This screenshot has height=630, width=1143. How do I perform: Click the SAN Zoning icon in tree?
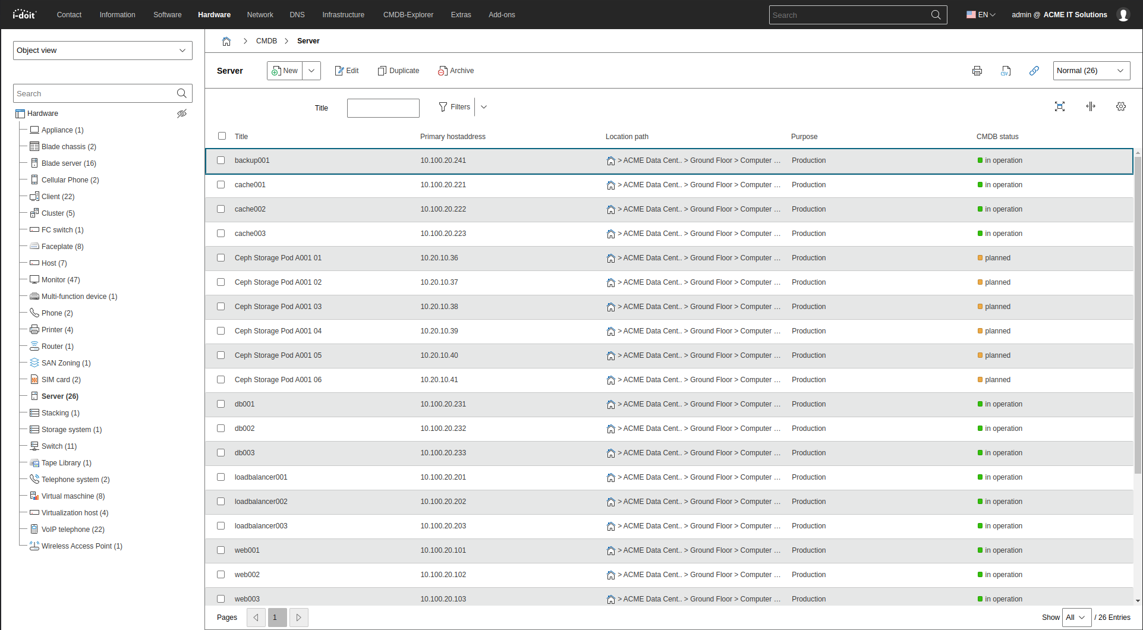click(x=34, y=363)
